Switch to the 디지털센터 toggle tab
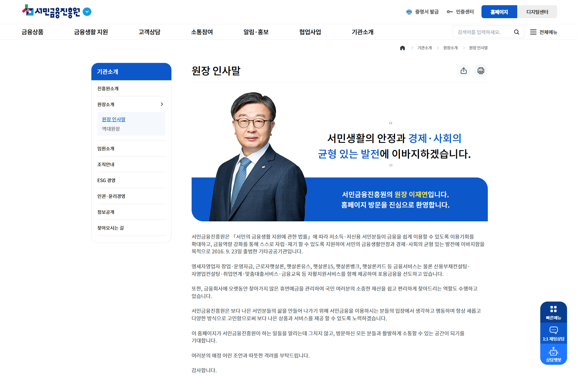Screen dimensions: 578x376 pos(537,12)
